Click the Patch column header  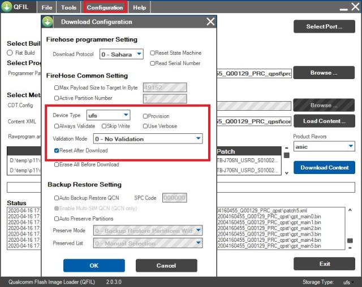point(249,151)
